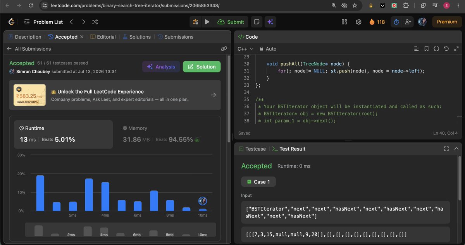Open Chrome three-dot menu
The width and height of the screenshot is (465, 245).
coord(458,6)
